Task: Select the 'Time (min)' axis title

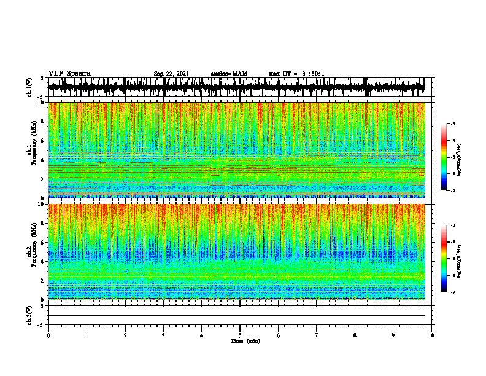Action: 245,341
